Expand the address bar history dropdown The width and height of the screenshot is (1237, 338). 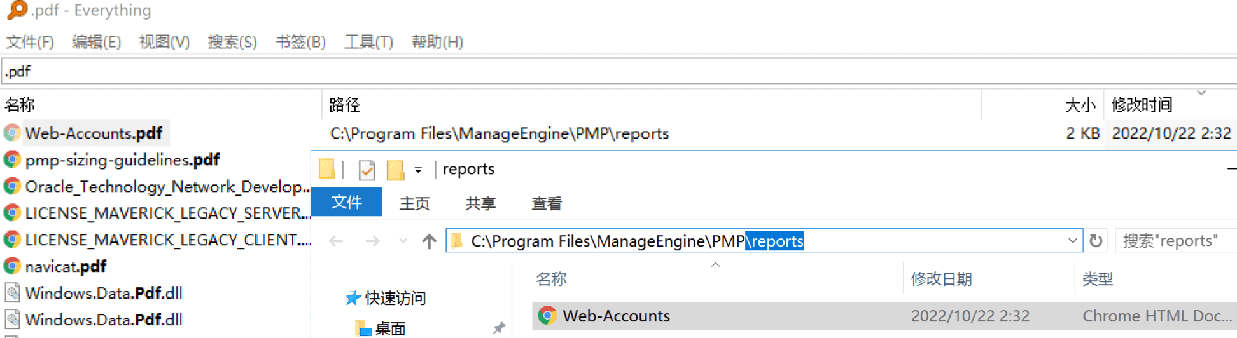[x=1072, y=241]
